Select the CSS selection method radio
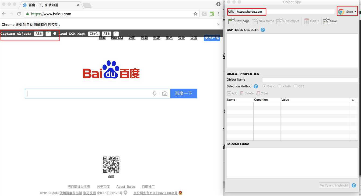361x196 pixels. tap(295, 86)
